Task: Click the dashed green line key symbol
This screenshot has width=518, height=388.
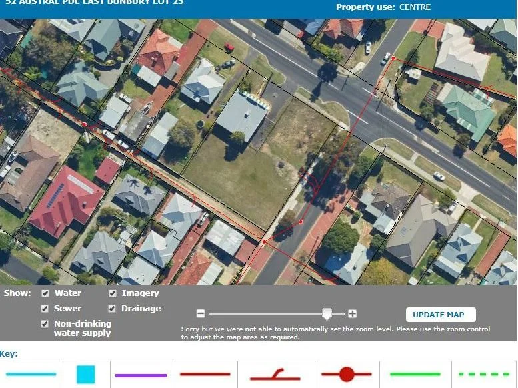Action: click(484, 375)
